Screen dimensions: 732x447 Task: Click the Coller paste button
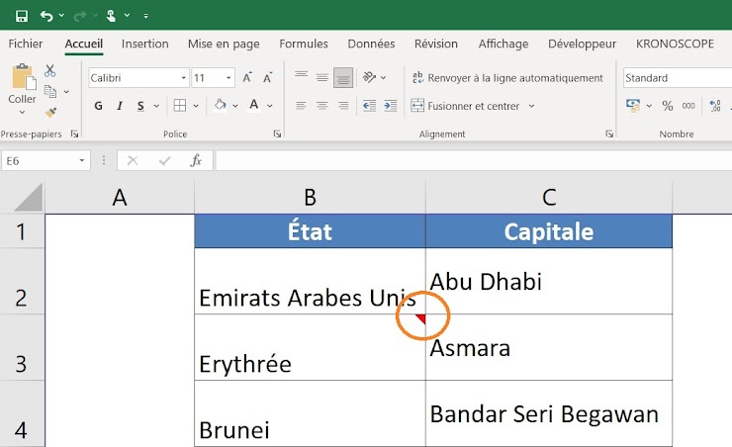(x=22, y=86)
